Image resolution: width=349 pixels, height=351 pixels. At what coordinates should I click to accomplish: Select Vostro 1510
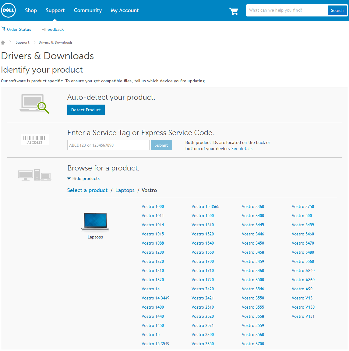tap(203, 225)
